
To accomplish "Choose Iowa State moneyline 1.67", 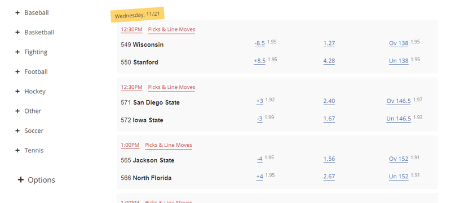I will (329, 119).
